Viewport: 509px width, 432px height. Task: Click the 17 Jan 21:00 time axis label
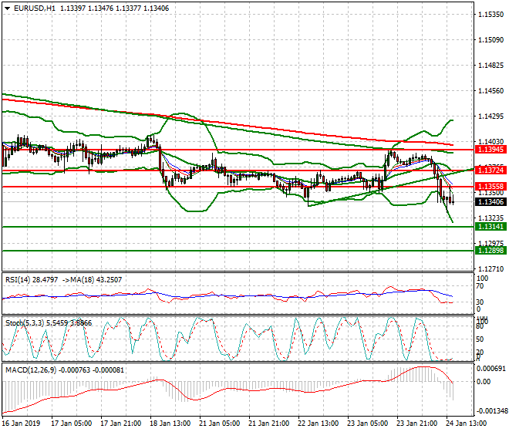[x=121, y=424]
